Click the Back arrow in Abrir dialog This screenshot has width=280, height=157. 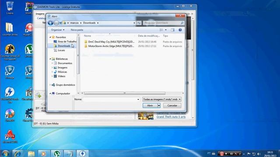pos(51,23)
